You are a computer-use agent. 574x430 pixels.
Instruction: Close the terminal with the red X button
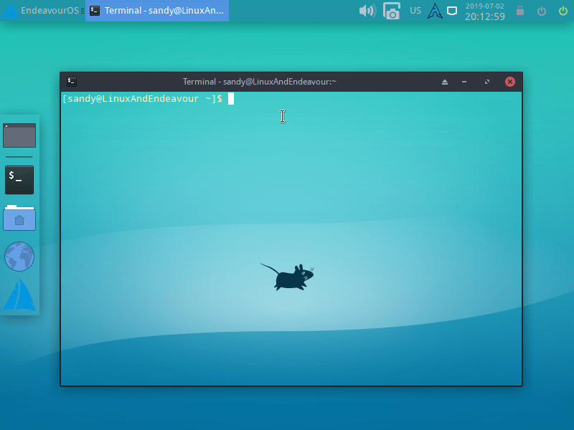pos(510,82)
